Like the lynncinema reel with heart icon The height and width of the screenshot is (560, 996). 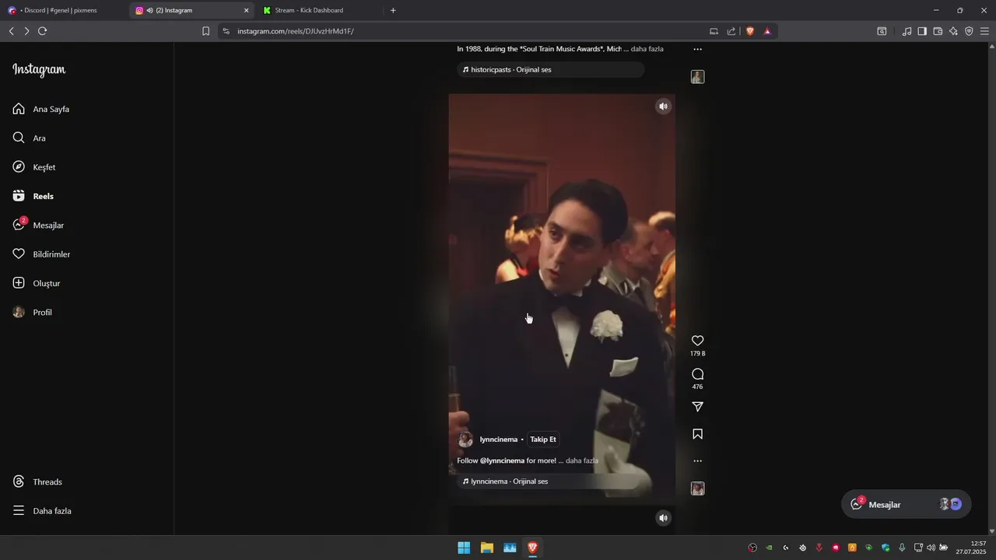pyautogui.click(x=698, y=341)
